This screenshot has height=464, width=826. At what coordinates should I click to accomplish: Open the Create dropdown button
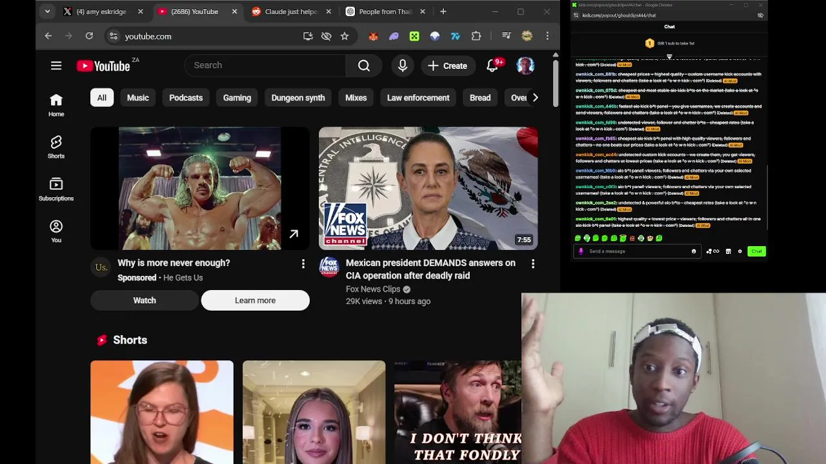pos(447,66)
